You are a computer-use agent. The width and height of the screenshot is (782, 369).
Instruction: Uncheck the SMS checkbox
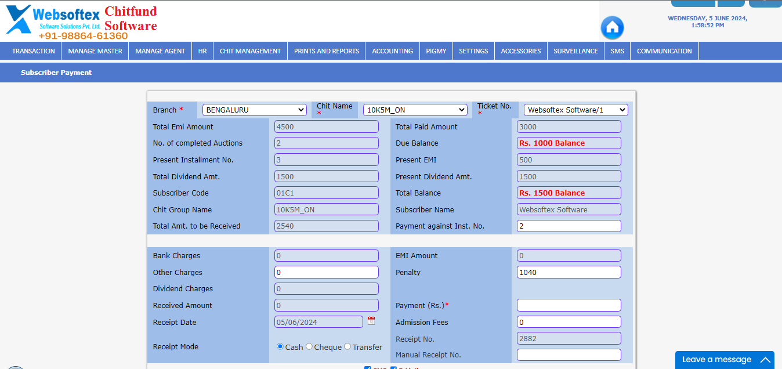pyautogui.click(x=367, y=368)
